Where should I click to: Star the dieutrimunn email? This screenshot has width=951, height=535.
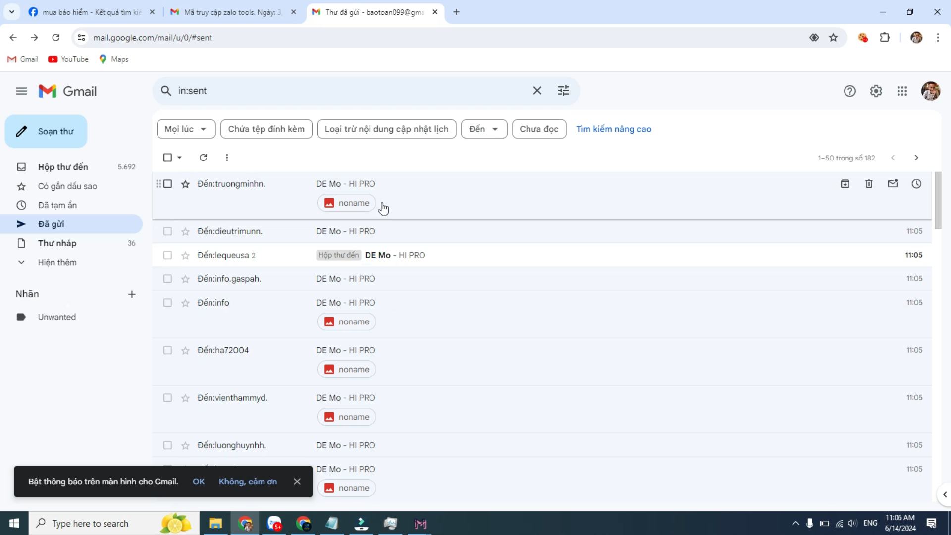tap(185, 231)
